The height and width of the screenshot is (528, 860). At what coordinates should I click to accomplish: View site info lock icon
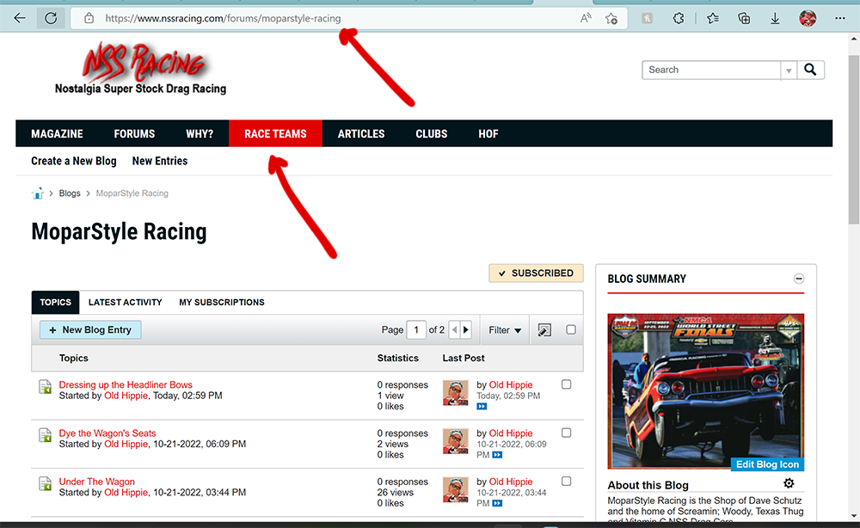[x=89, y=18]
